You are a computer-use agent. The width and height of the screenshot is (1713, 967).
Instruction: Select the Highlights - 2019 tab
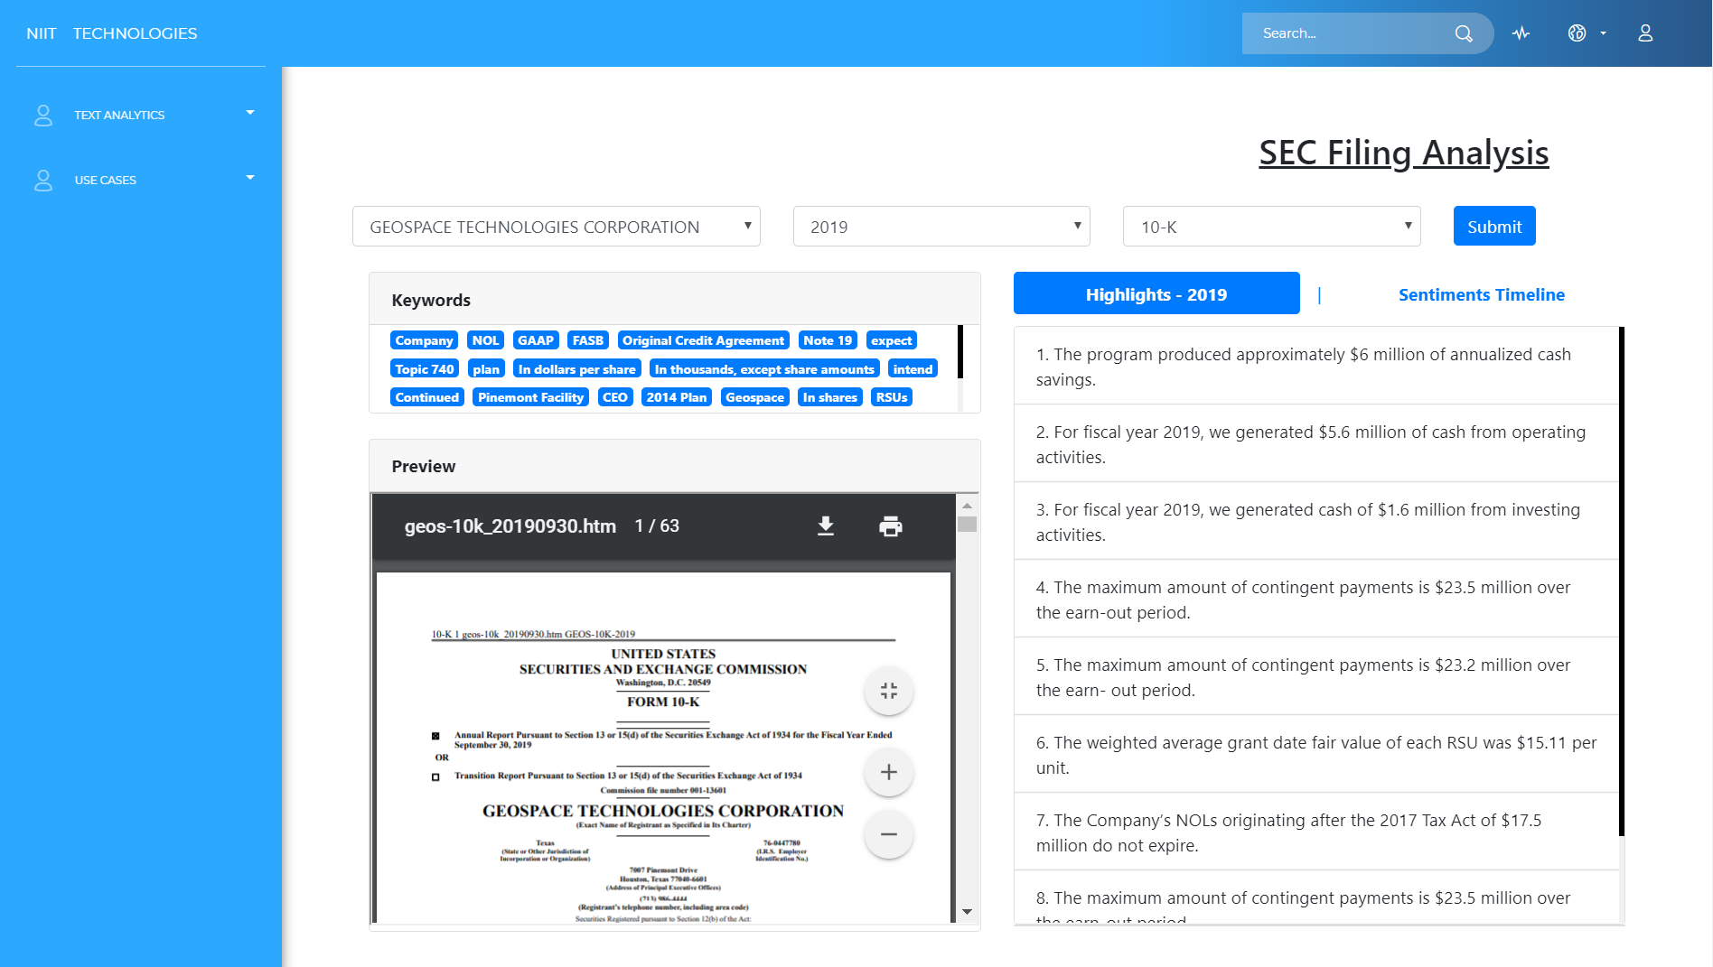click(1156, 293)
